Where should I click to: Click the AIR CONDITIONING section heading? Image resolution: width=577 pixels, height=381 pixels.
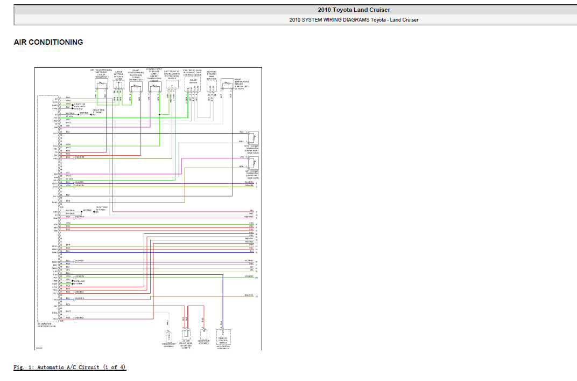click(48, 43)
